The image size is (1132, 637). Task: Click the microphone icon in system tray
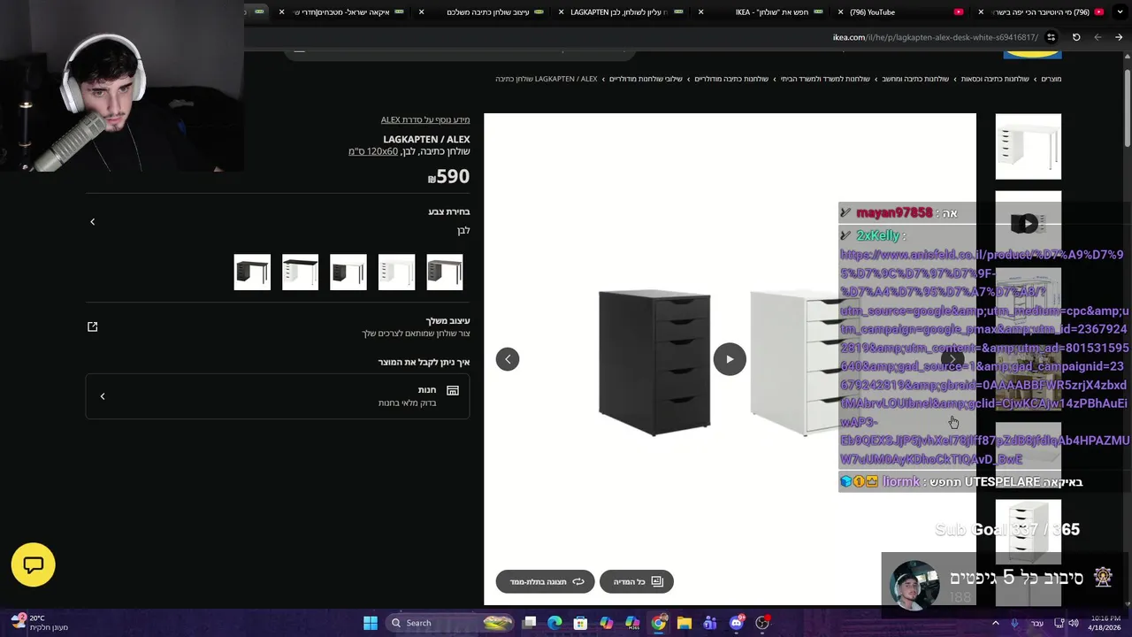coord(1014,623)
